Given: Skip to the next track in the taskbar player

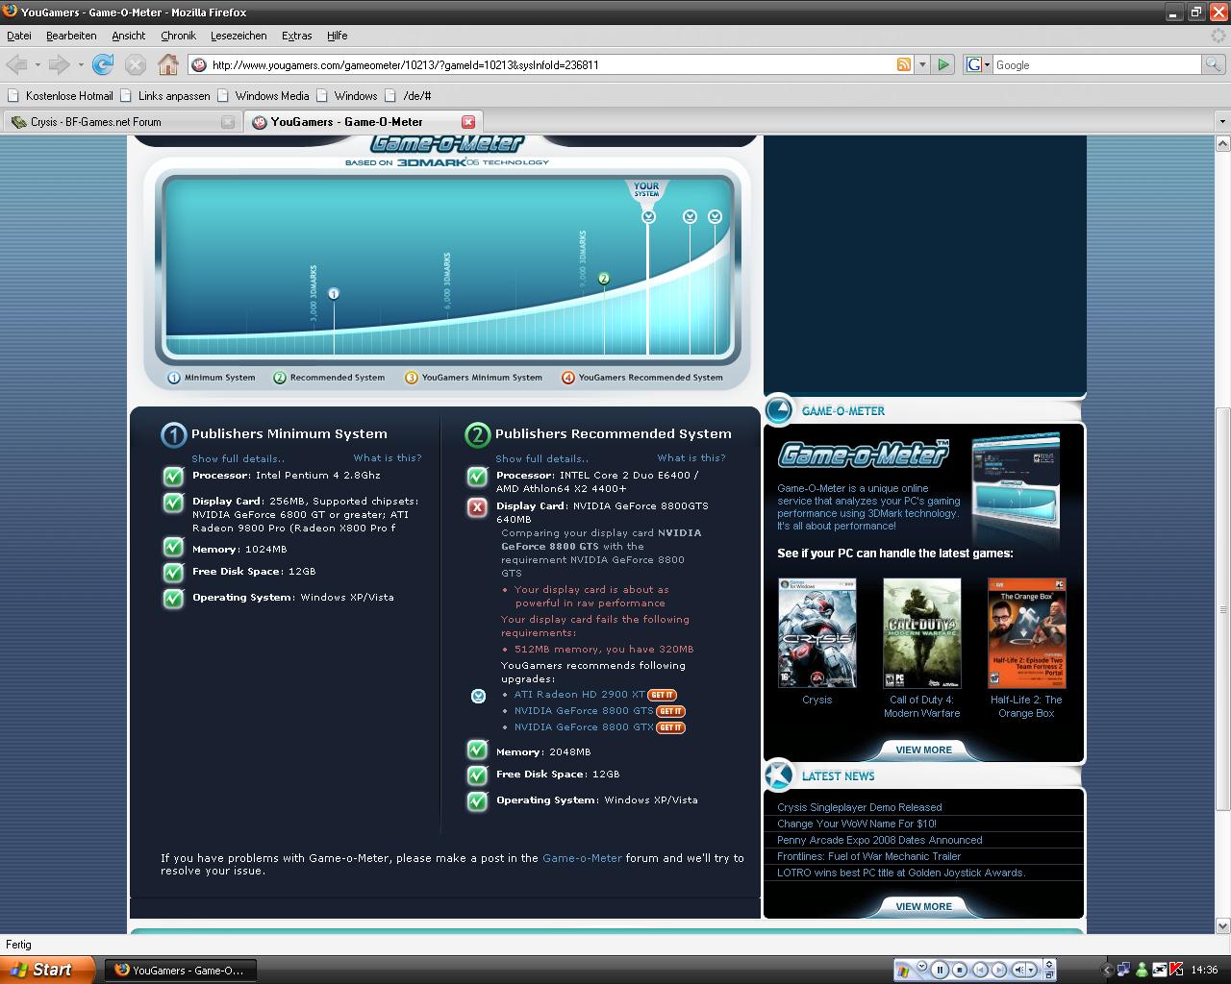Looking at the screenshot, I should (1000, 970).
